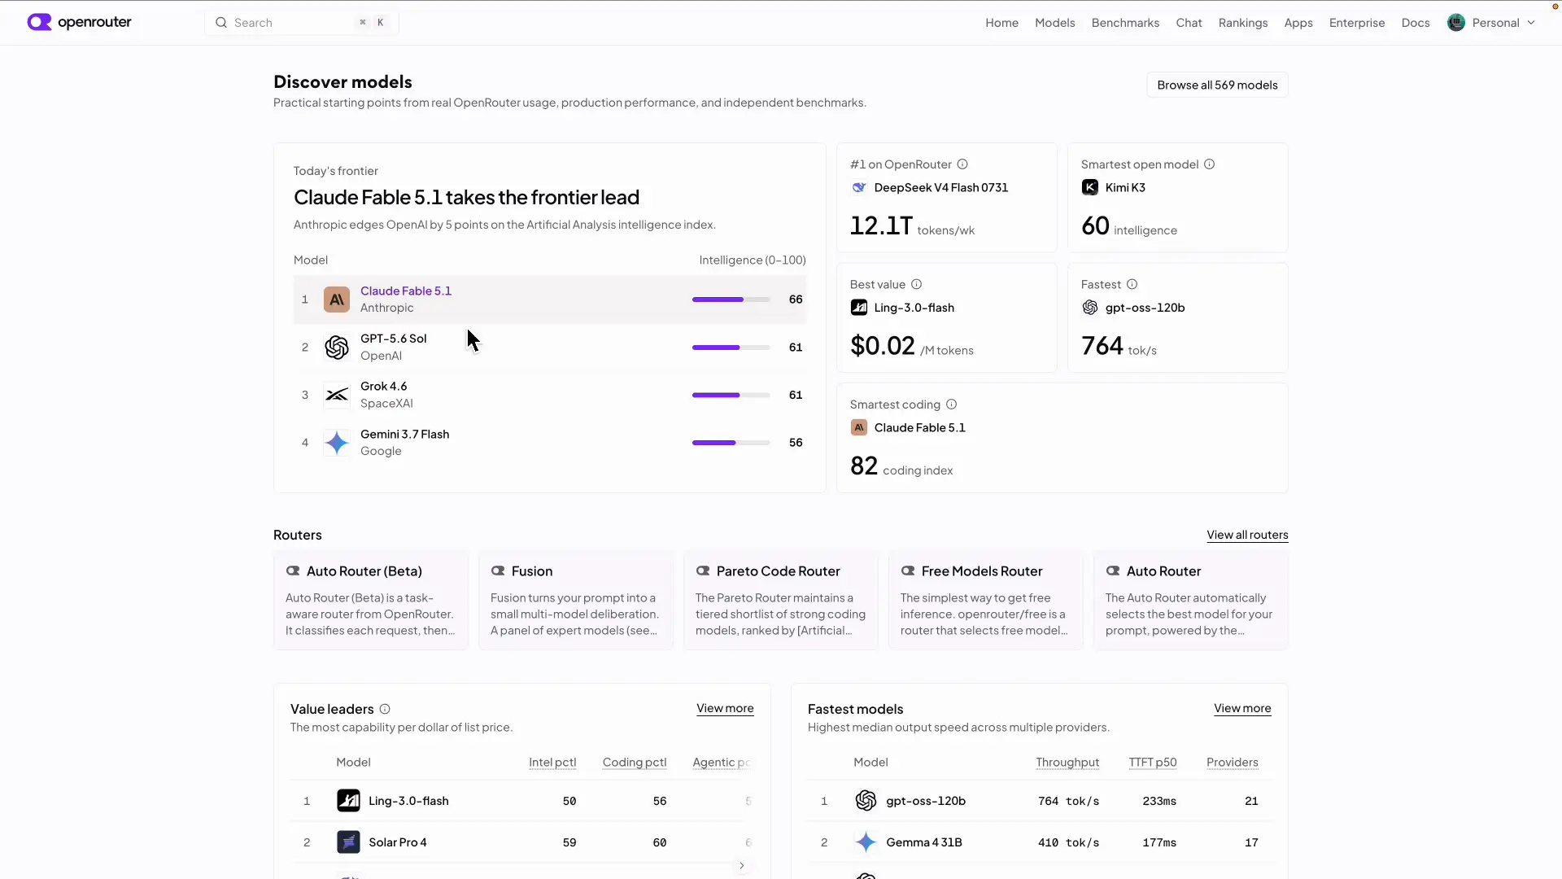Click the GPT-5.6 Sol intelligence bar
The width and height of the screenshot is (1562, 879).
[731, 348]
